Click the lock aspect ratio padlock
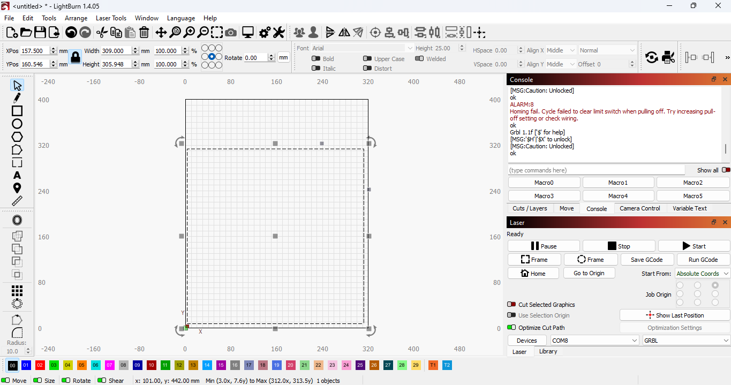The image size is (731, 385). [x=76, y=57]
